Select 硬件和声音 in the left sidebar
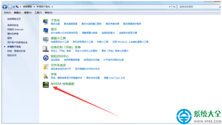This screenshot has height=125, width=222. [x=13, y=34]
